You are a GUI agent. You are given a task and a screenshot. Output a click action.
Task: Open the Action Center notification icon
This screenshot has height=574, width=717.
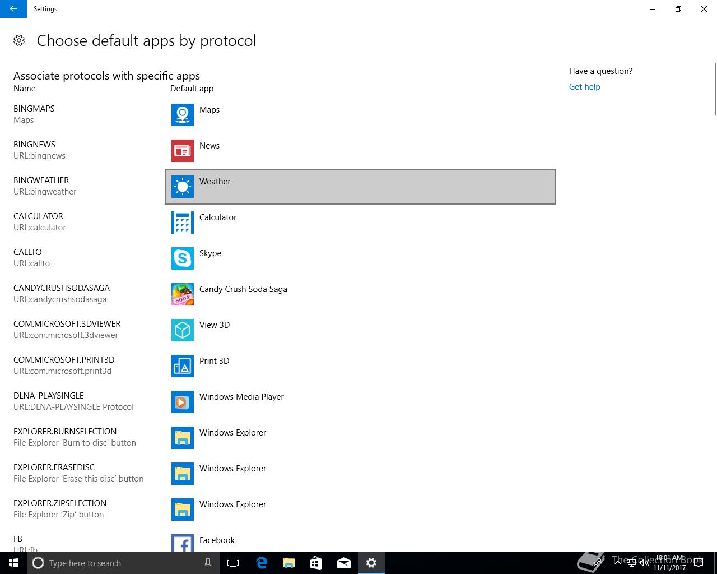click(x=699, y=563)
